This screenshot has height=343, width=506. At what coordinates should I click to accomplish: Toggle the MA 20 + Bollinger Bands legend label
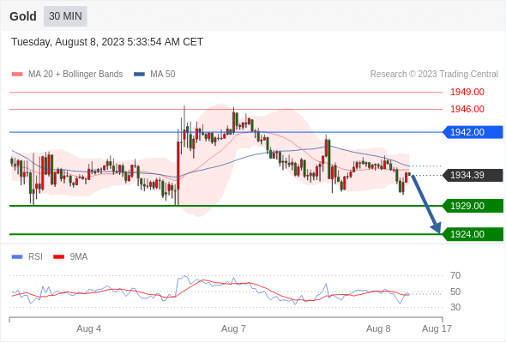click(x=75, y=75)
